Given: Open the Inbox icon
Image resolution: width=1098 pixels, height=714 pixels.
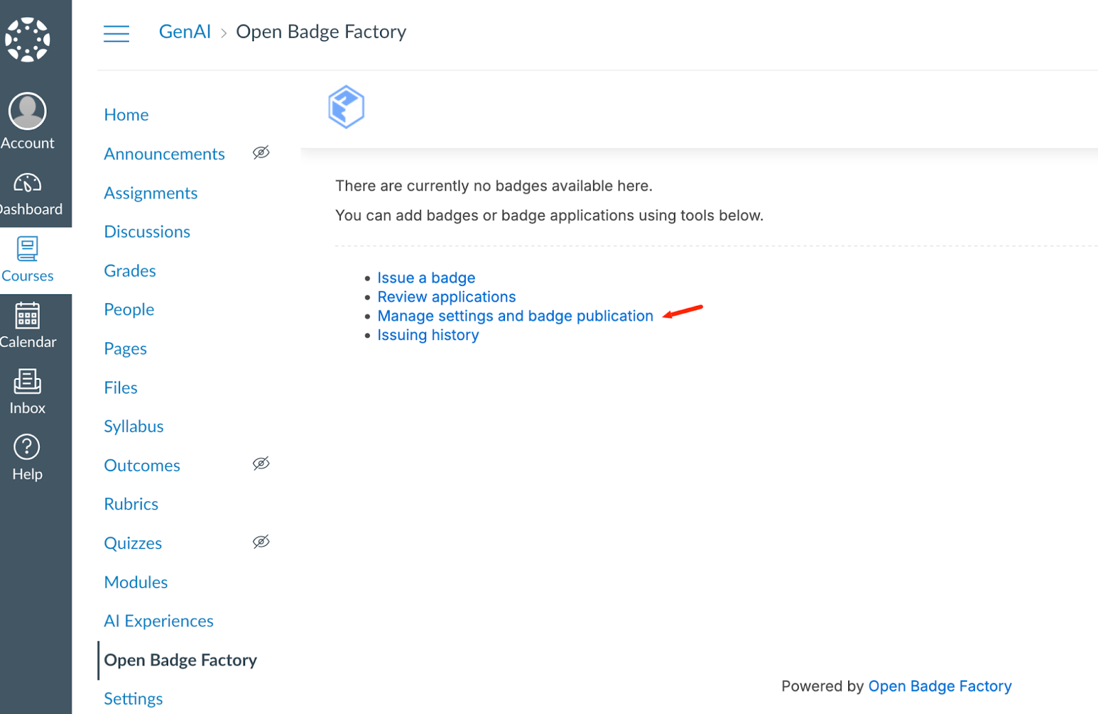Looking at the screenshot, I should pos(27,381).
